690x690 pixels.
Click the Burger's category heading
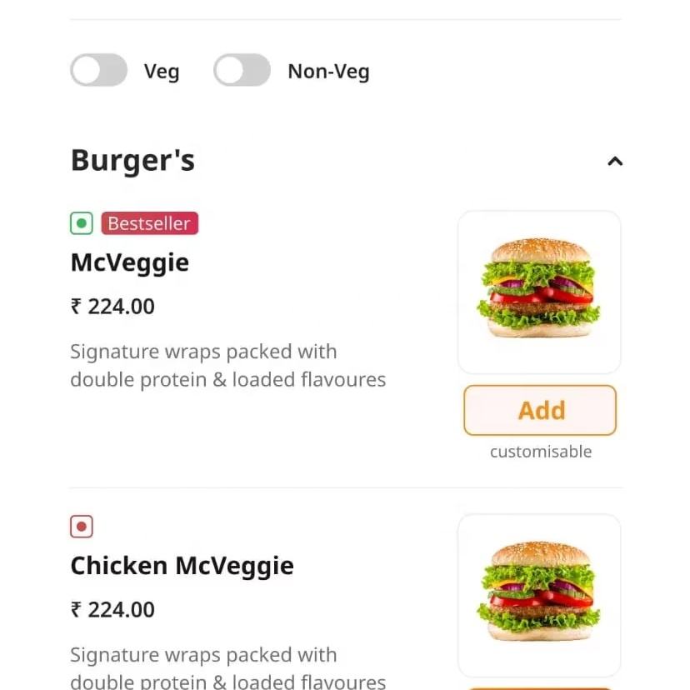tap(132, 160)
